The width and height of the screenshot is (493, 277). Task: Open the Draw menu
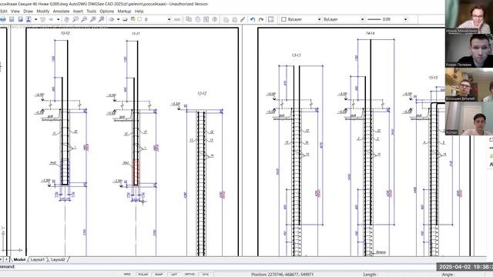pyautogui.click(x=28, y=11)
